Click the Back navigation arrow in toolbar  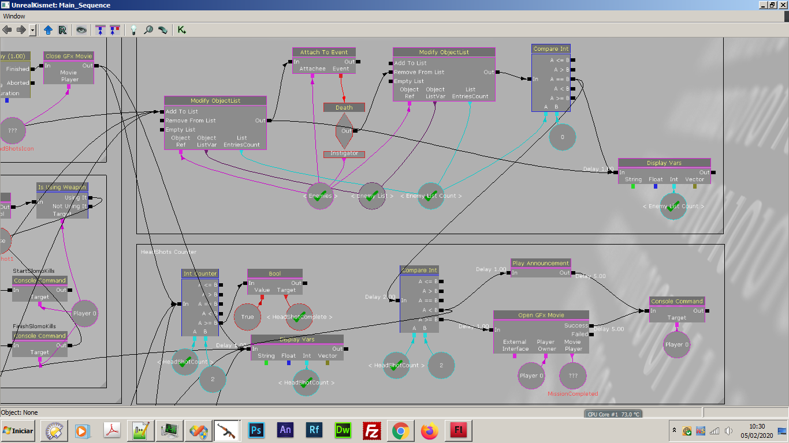coord(7,29)
